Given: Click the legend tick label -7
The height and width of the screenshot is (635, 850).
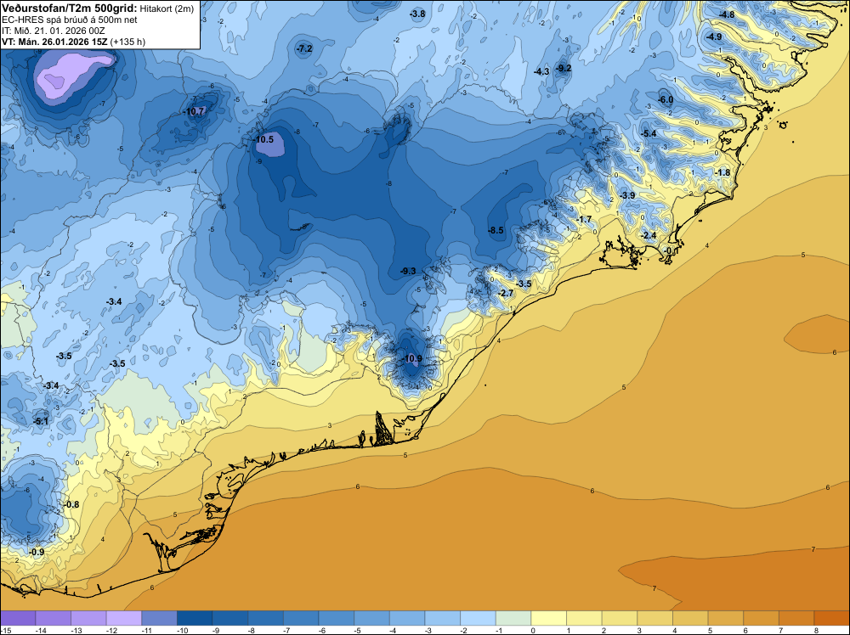Looking at the screenshot, I should pos(286,630).
